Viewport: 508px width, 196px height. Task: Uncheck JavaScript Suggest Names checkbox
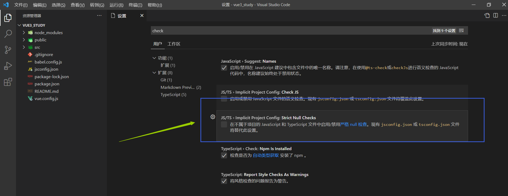pos(224,68)
